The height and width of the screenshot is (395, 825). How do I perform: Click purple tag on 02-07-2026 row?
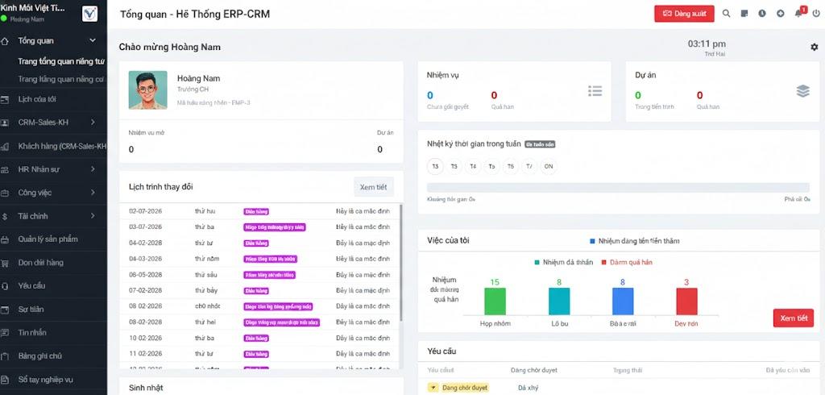coord(256,211)
